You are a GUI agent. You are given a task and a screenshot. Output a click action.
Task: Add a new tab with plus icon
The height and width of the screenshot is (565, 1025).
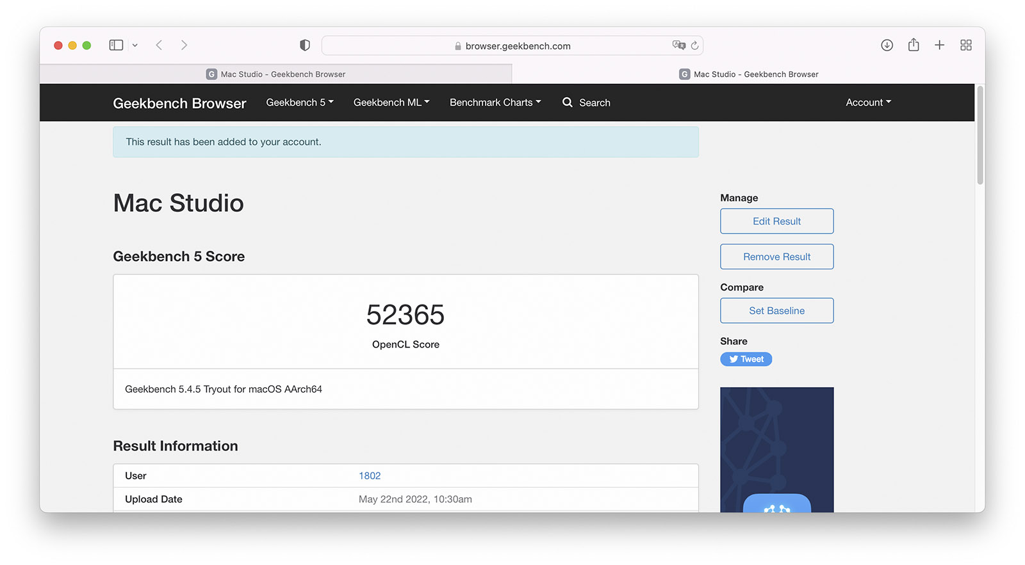pos(939,45)
